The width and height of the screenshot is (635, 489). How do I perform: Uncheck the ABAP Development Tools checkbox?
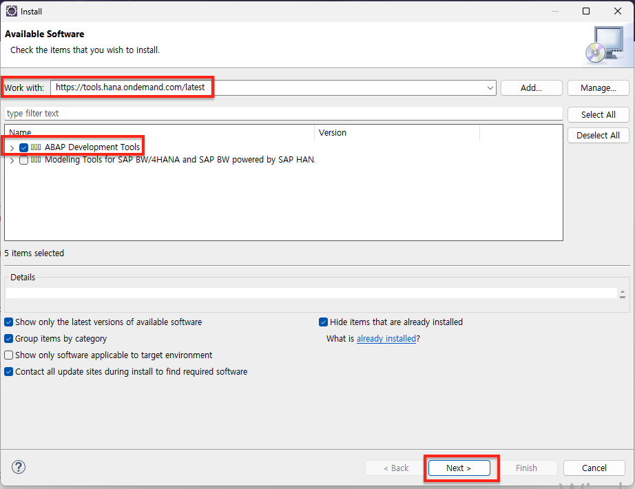24,147
